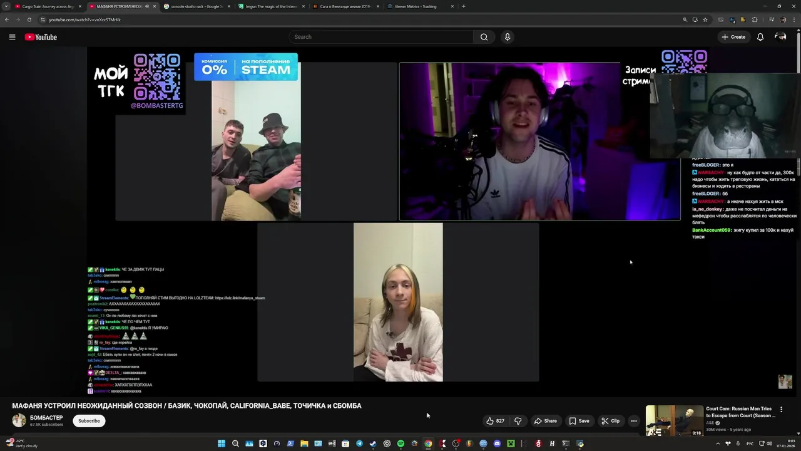Open the YouTube account avatar menu
Viewport: 801px width, 451px height.
click(780, 37)
